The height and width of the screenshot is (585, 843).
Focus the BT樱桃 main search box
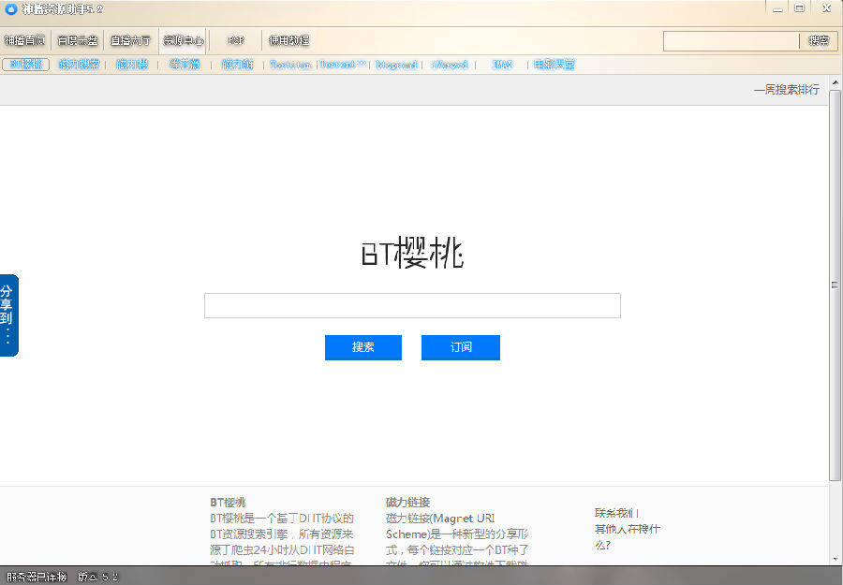tap(412, 306)
